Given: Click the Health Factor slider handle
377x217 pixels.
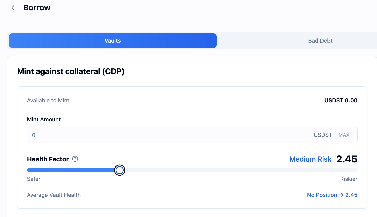Looking at the screenshot, I should [x=120, y=170].
